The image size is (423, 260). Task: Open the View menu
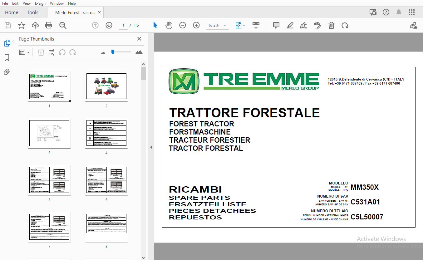tap(27, 3)
